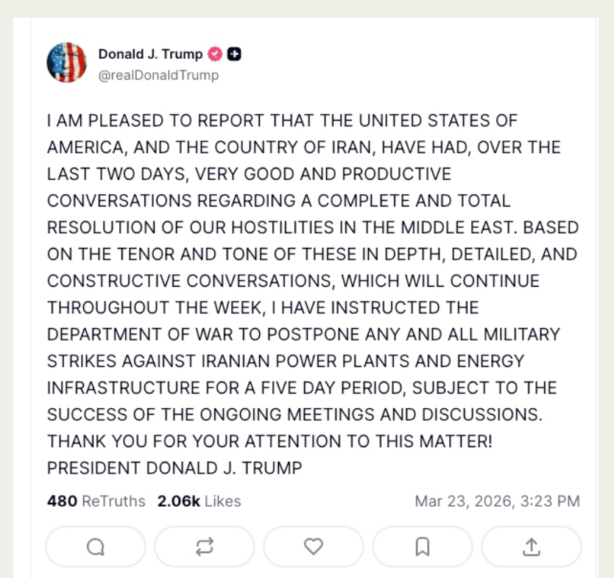Click the words "DEPARTMENT OF WAR" in the post
Viewport: 614px width, 578px height.
pyautogui.click(x=121, y=335)
